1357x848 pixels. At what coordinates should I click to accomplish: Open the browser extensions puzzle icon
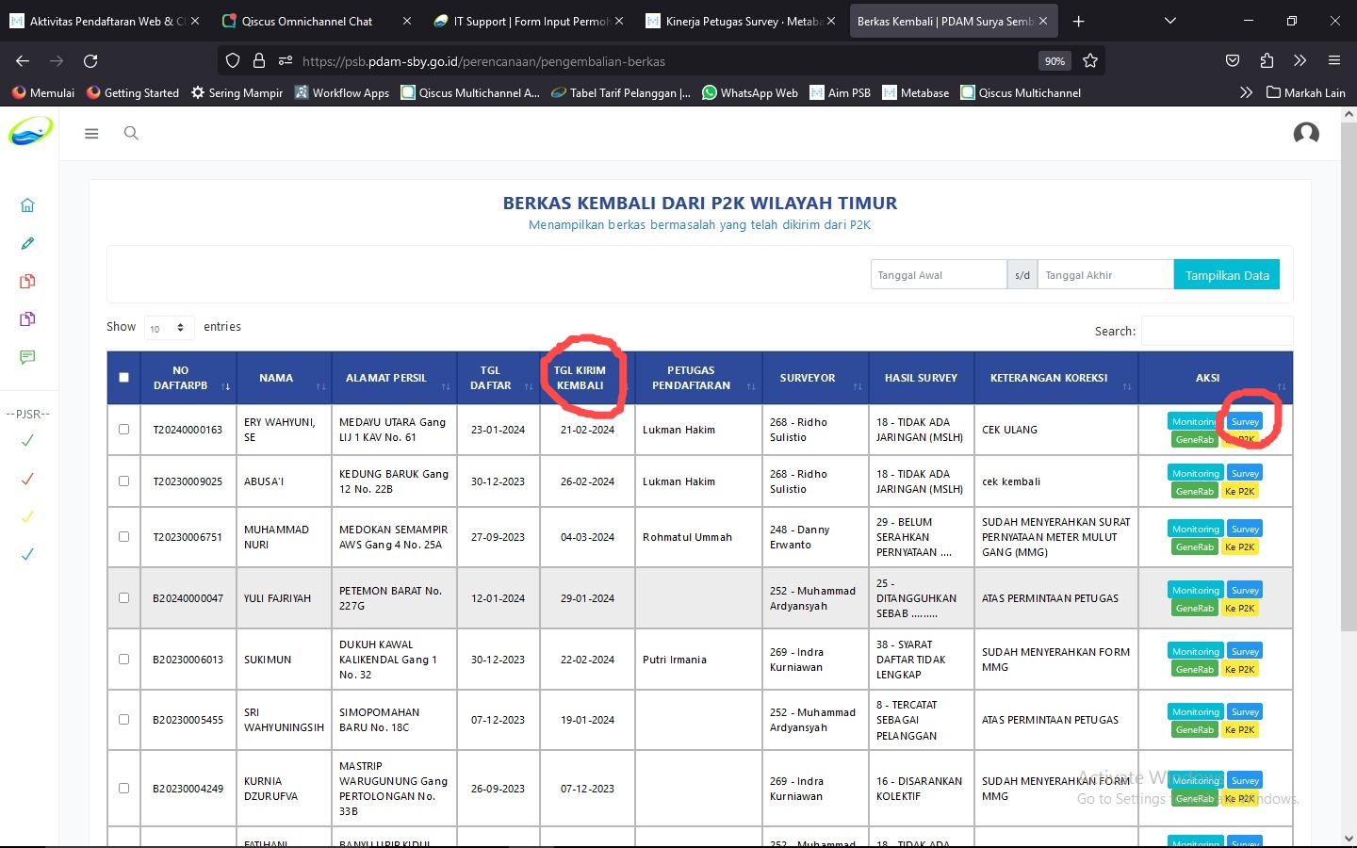pos(1267,61)
